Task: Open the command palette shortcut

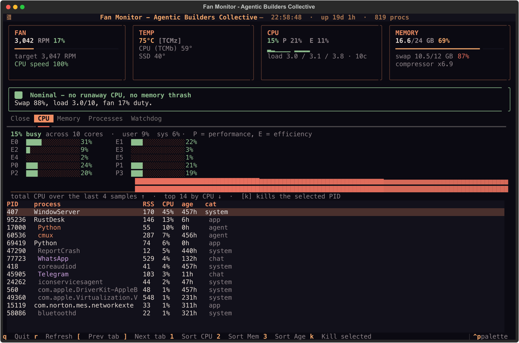Action: coord(490,337)
